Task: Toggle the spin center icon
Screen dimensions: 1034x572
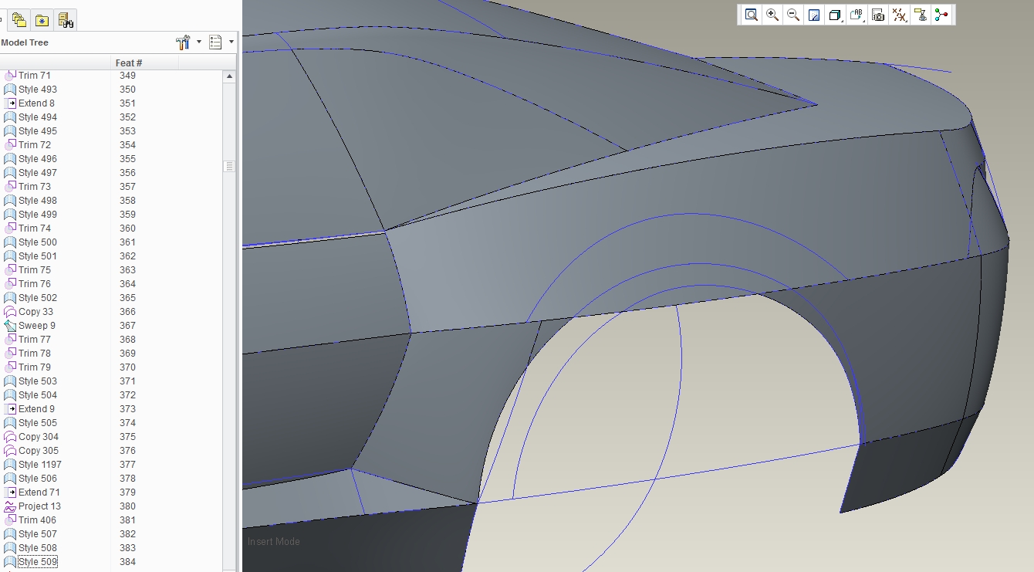Action: click(941, 15)
